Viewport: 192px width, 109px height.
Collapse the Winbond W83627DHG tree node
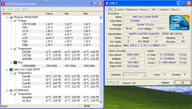(x=7, y=17)
